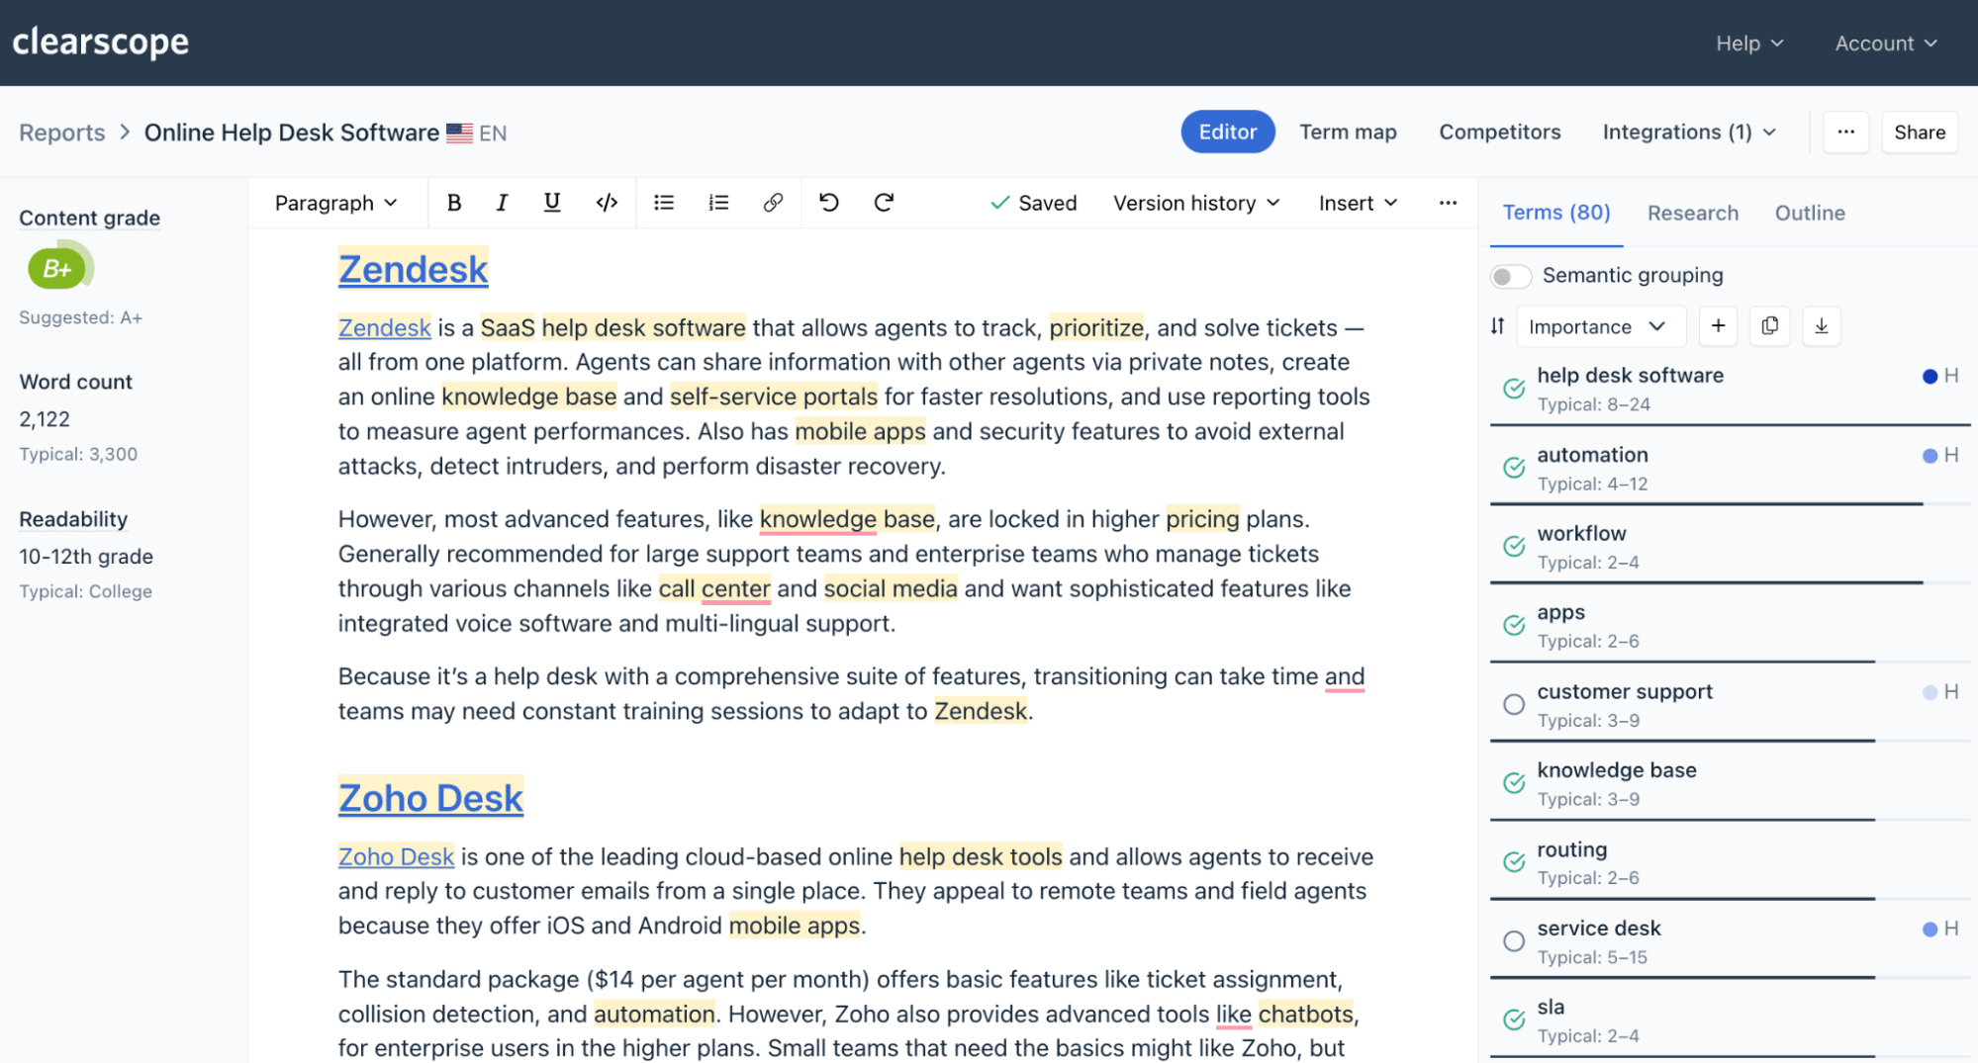
Task: Toggle the Semantic grouping switch
Action: [x=1510, y=276]
